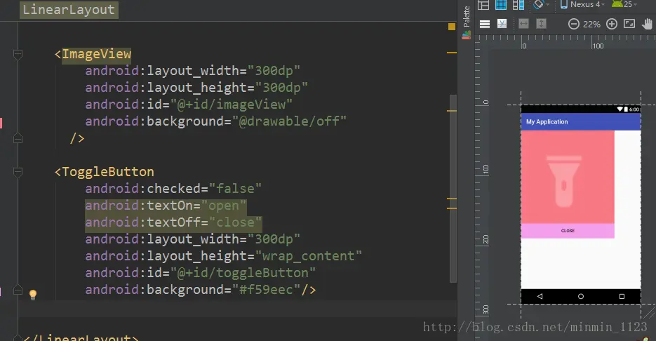656x341 pixels.
Task: Show Design and Blueprint views together
Action: point(518,5)
